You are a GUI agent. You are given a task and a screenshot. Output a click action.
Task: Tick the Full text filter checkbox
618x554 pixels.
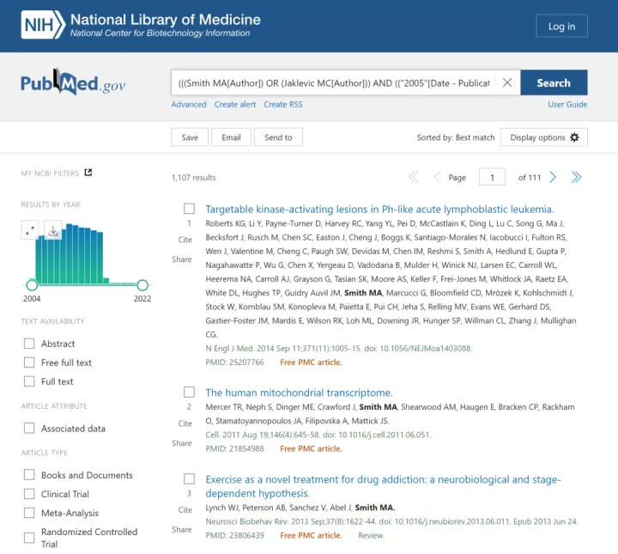[x=29, y=381]
